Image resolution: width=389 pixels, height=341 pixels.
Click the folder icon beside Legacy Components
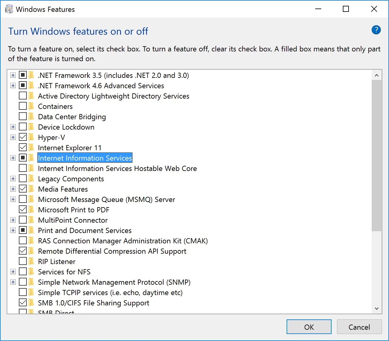(31, 179)
